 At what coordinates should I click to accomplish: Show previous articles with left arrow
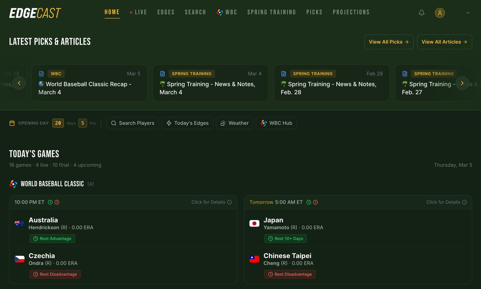tap(19, 83)
